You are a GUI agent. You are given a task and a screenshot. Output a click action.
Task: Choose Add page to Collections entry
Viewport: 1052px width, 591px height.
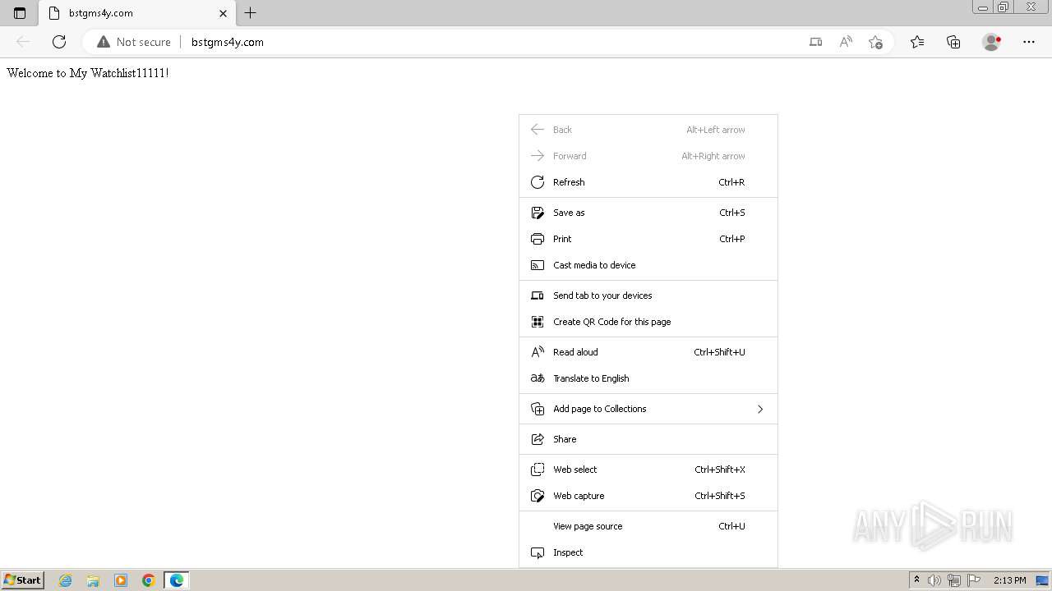[x=648, y=409]
